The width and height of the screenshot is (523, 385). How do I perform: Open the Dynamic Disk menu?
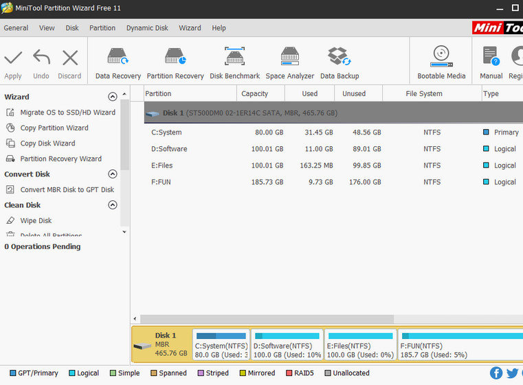pos(147,28)
